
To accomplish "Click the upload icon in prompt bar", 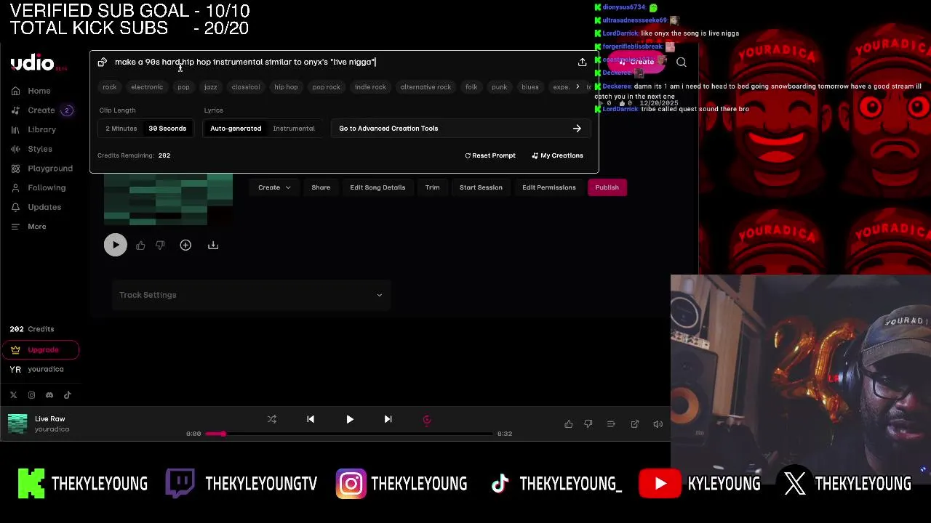I will [582, 62].
